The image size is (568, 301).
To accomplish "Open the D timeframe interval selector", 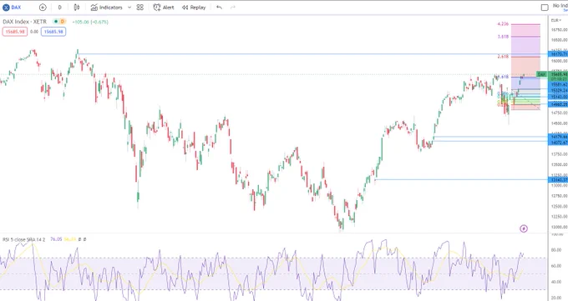I will tap(60, 8).
